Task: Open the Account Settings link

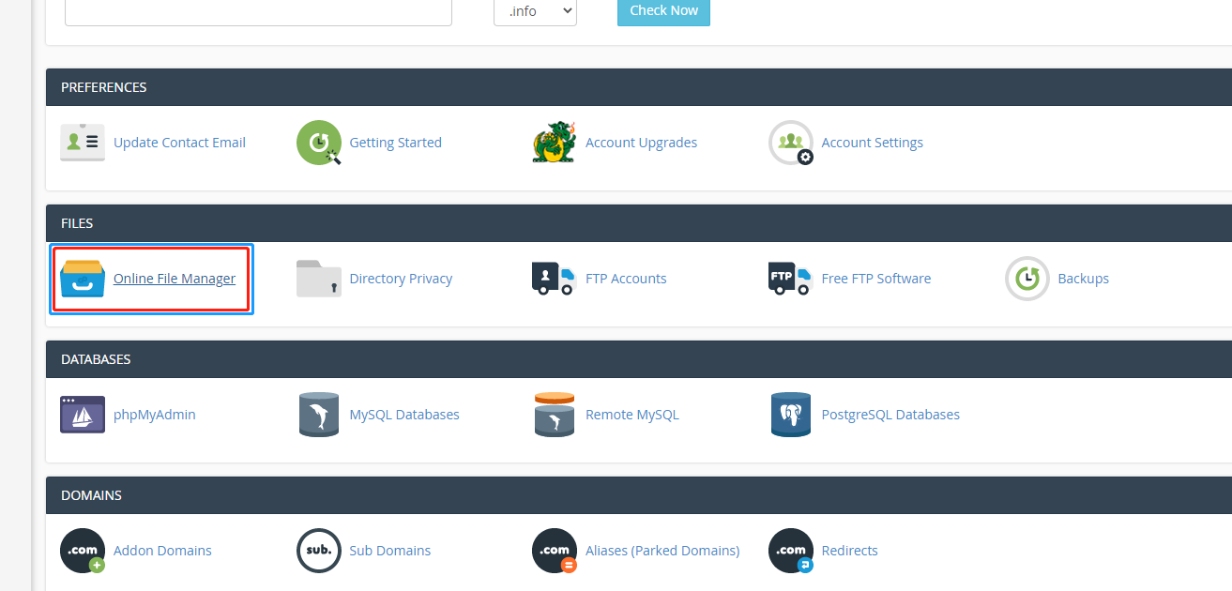Action: coord(872,143)
